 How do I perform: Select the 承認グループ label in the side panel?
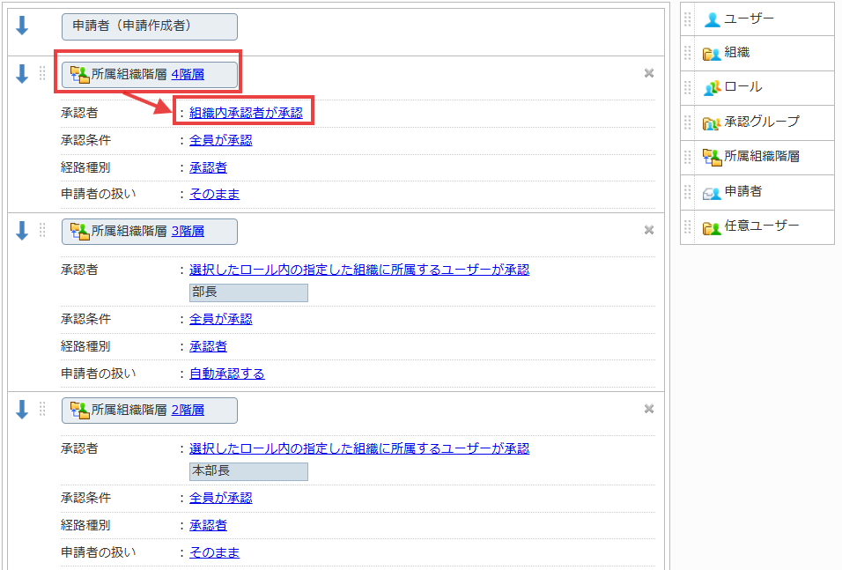[x=762, y=122]
